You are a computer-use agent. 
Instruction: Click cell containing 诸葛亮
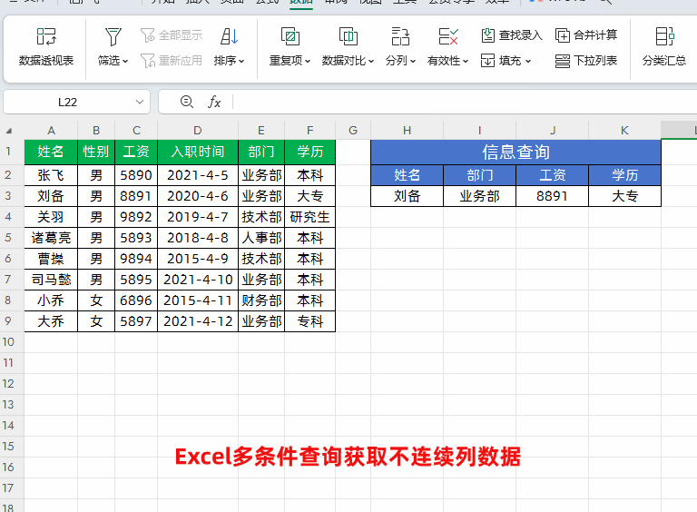(51, 238)
